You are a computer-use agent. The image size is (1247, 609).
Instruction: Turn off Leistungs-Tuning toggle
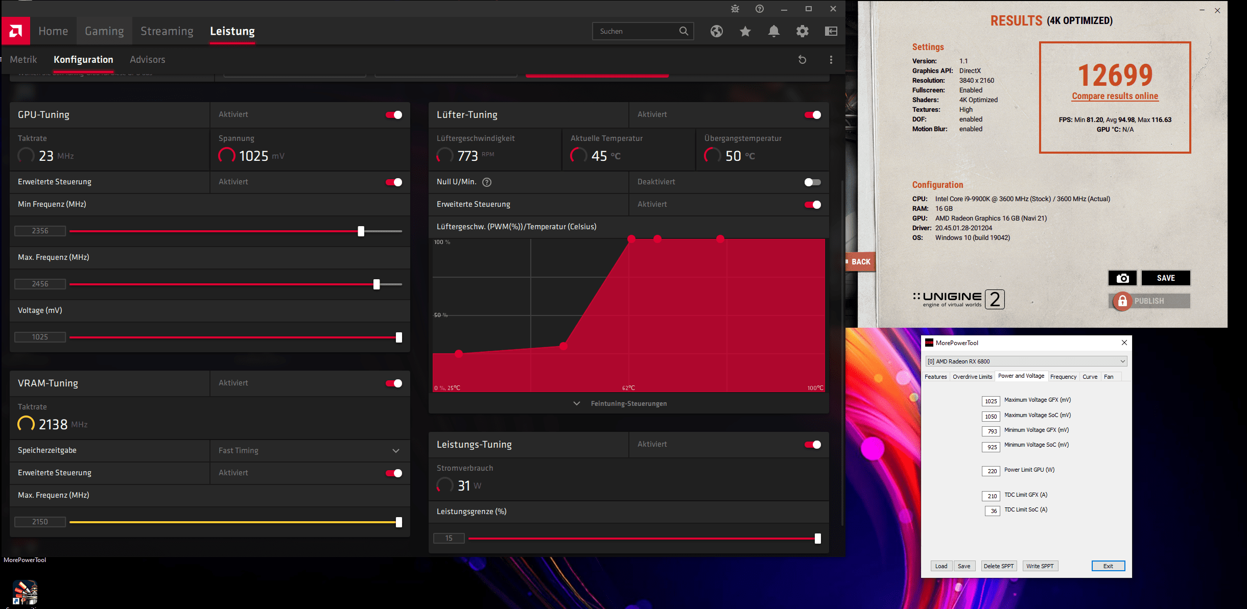812,445
